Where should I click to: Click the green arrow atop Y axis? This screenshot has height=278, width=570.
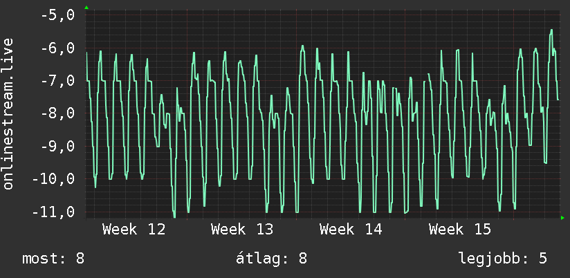point(86,8)
